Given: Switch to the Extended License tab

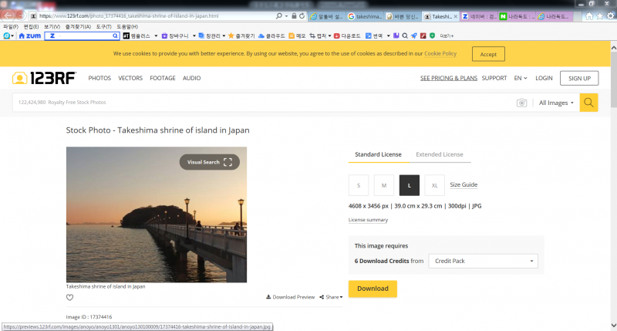Looking at the screenshot, I should coord(440,154).
